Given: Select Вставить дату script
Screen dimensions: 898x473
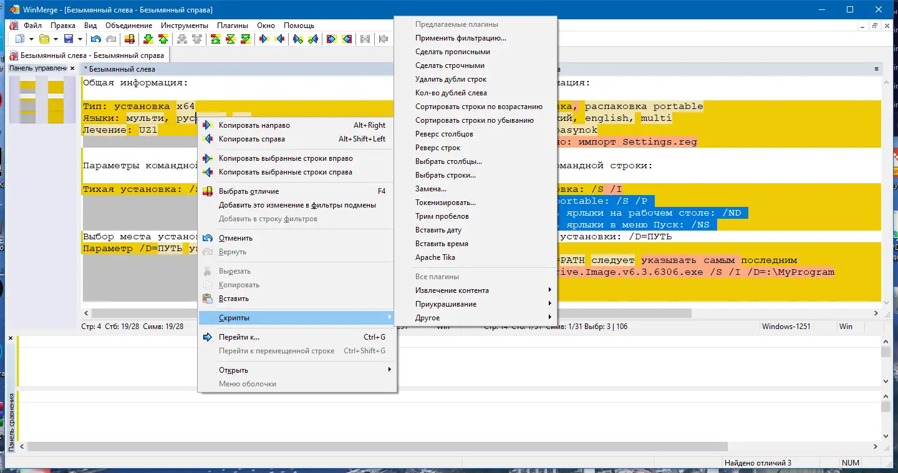Looking at the screenshot, I should tap(476, 230).
